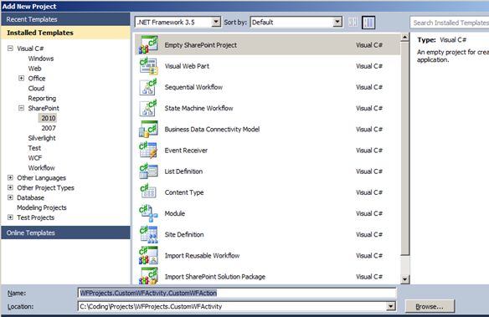Choose the List Definition template icon
Image resolution: width=489 pixels, height=317 pixels.
coord(148,171)
